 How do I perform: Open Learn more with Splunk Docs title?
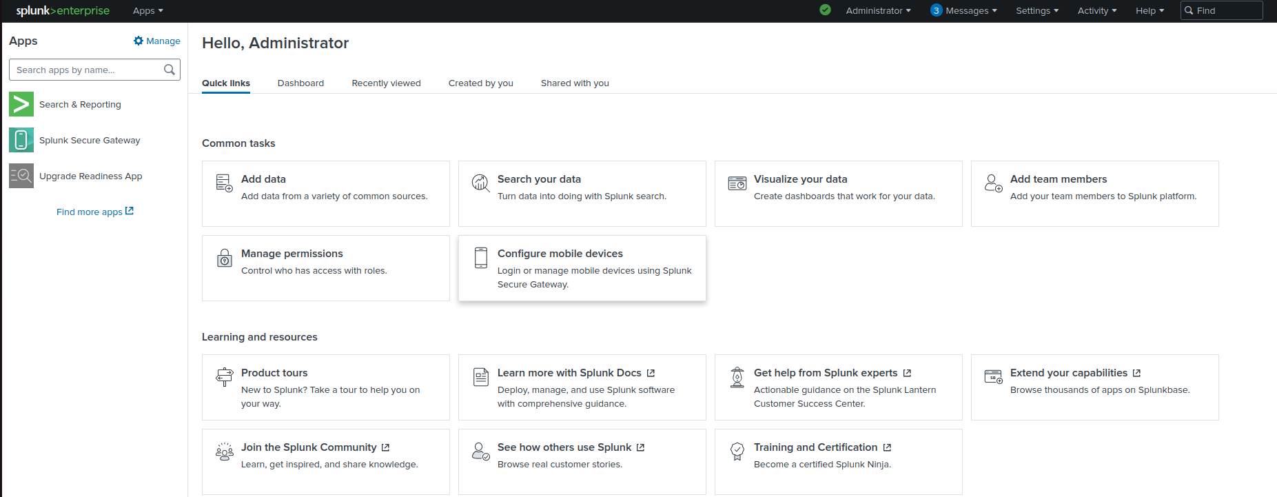click(x=569, y=373)
